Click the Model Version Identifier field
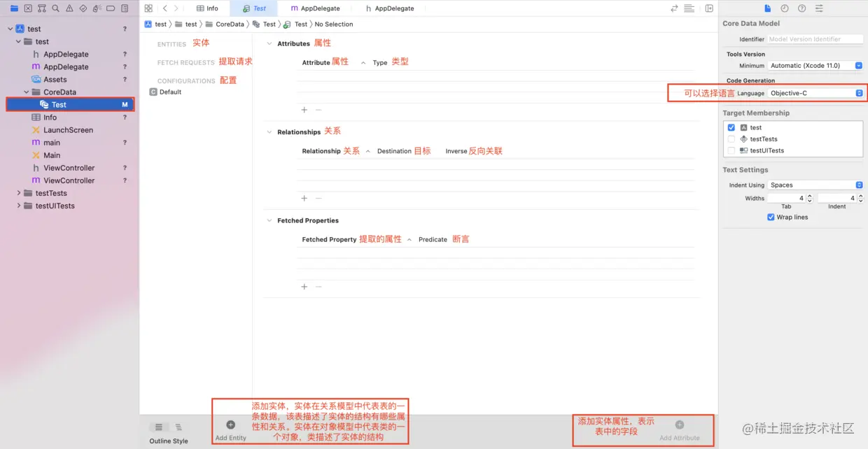This screenshot has height=449, width=868. (x=815, y=38)
